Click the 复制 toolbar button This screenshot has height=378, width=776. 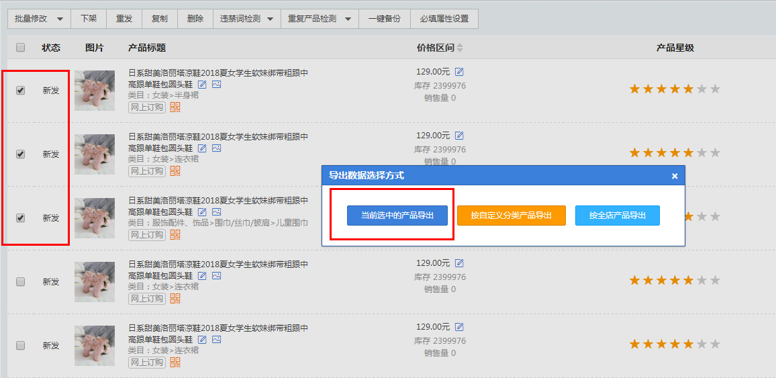[x=159, y=19]
